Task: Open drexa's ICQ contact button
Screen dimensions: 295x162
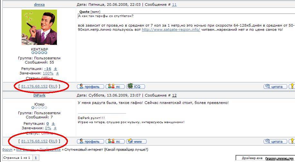Action: 135,86
